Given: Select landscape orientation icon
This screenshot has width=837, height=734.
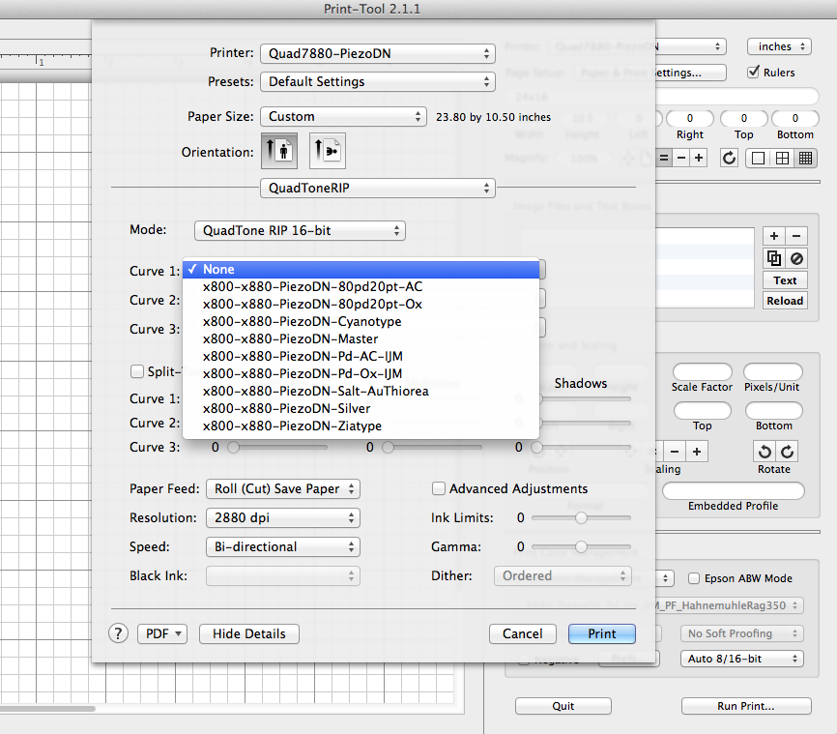Looking at the screenshot, I should 328,152.
